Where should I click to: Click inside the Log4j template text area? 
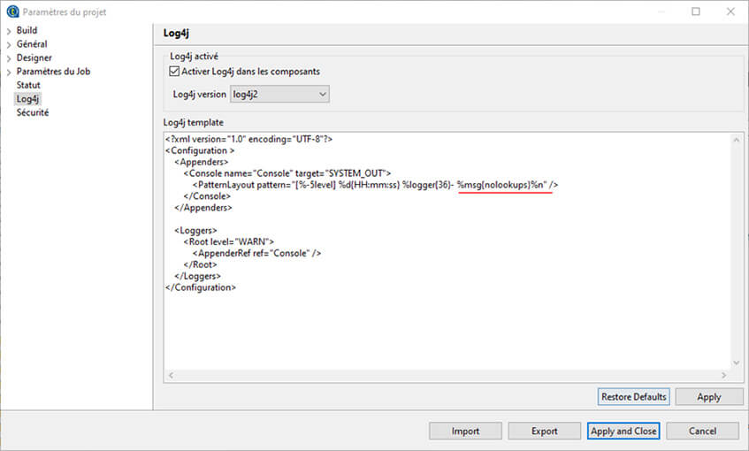[x=447, y=251]
